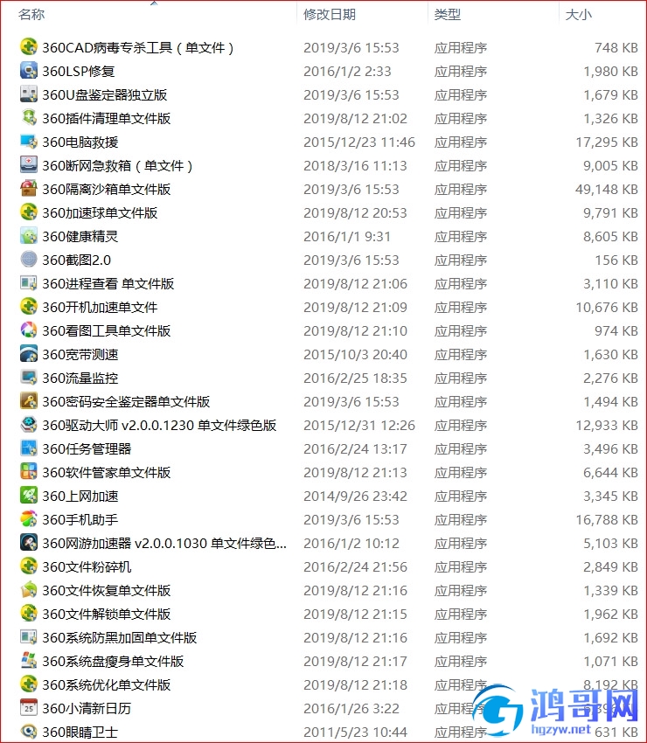This screenshot has width=647, height=743.
Task: Click date 2016/1/2 10:12
Action: point(351,544)
